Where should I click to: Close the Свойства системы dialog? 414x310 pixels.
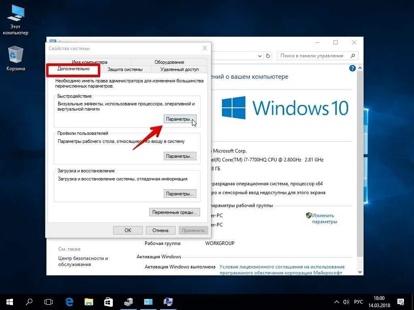coord(205,48)
